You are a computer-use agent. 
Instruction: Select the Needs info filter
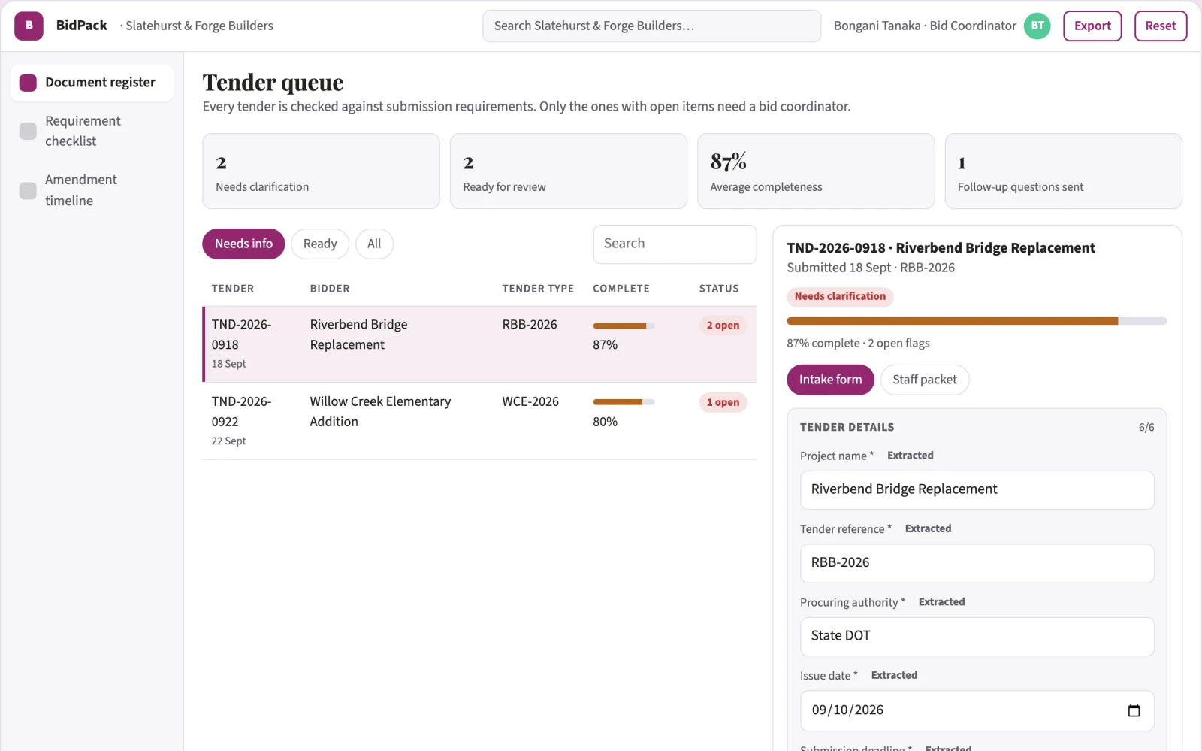pyautogui.click(x=243, y=244)
